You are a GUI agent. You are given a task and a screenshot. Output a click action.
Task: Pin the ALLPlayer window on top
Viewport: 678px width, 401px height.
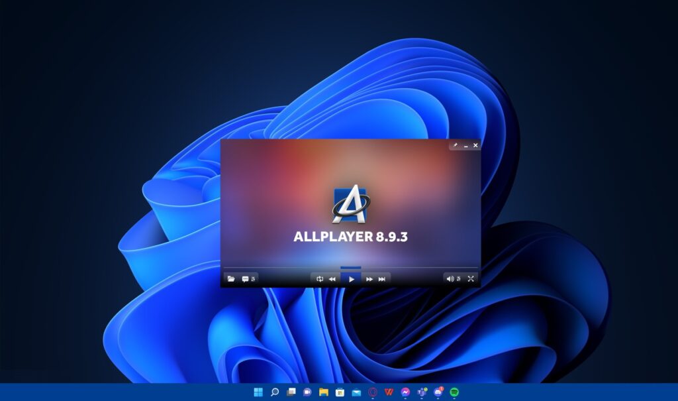(456, 145)
